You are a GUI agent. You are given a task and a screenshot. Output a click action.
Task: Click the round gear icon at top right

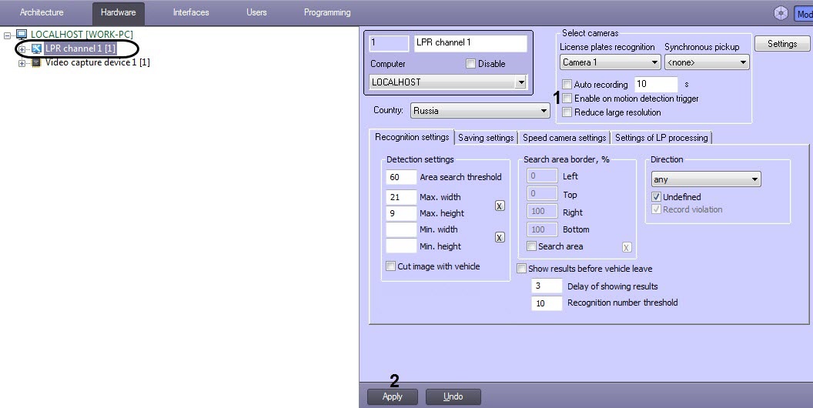pos(781,13)
